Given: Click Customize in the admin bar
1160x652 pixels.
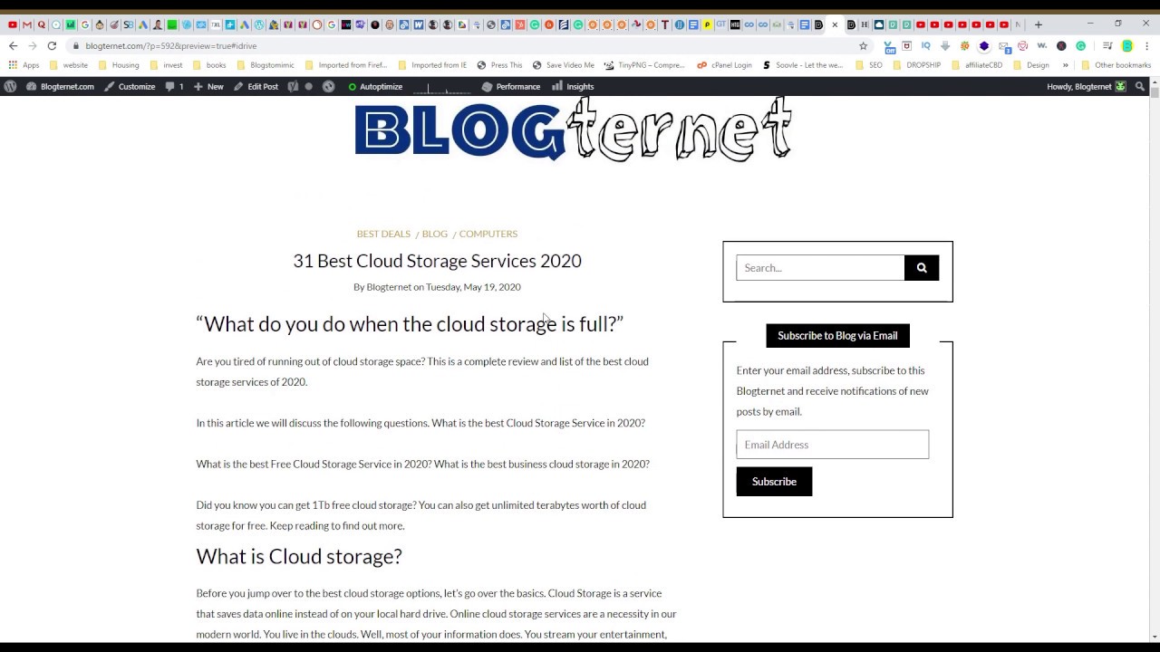Looking at the screenshot, I should 129,87.
